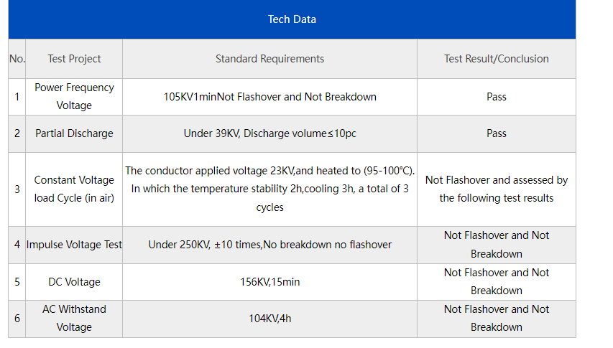This screenshot has height=348, width=613.
Task: Click the Under 250KV impulse requirement
Action: (269, 245)
